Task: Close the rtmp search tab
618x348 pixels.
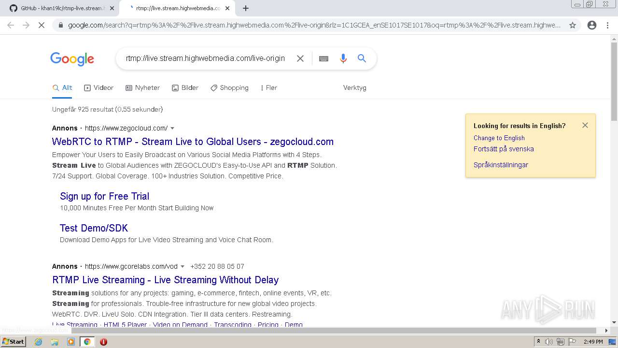Action: tap(227, 8)
